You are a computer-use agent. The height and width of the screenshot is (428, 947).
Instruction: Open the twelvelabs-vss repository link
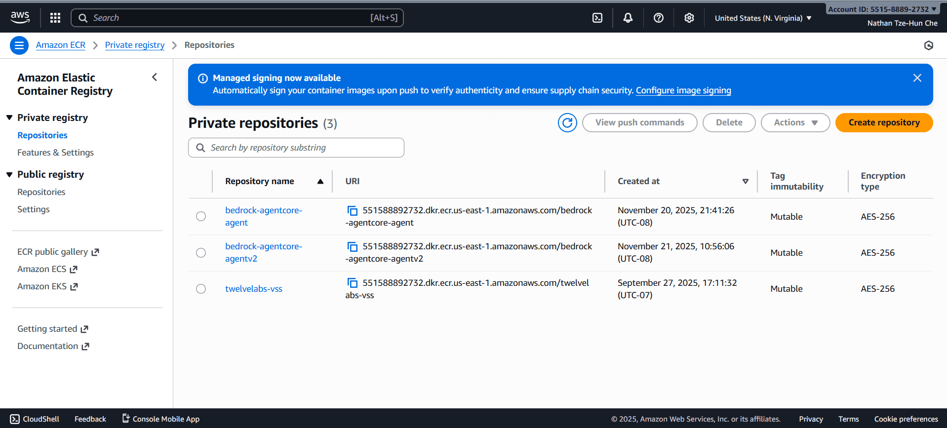point(254,289)
